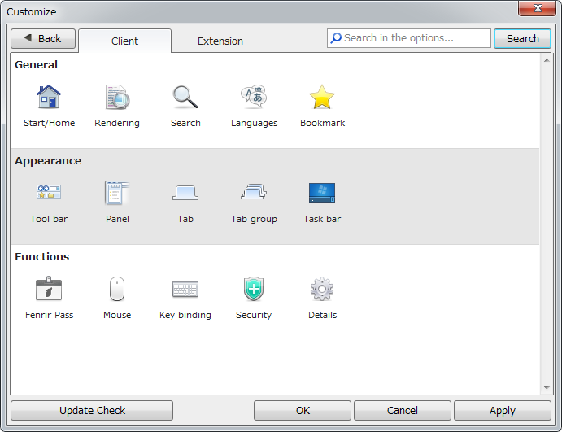562x432 pixels.
Task: Open the Tab appearance icon
Action: pos(185,193)
